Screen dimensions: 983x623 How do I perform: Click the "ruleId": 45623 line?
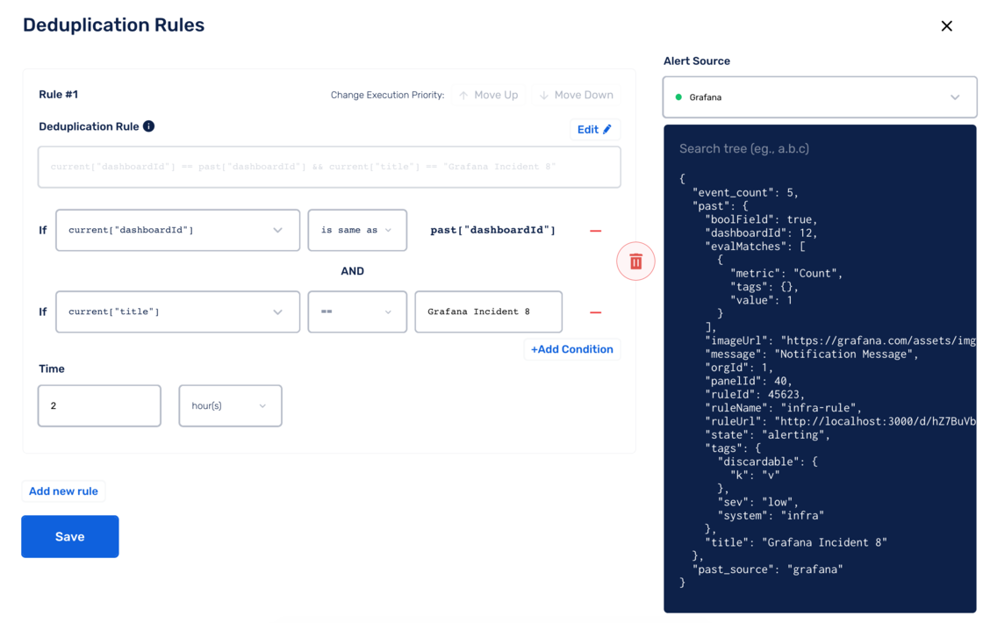755,395
